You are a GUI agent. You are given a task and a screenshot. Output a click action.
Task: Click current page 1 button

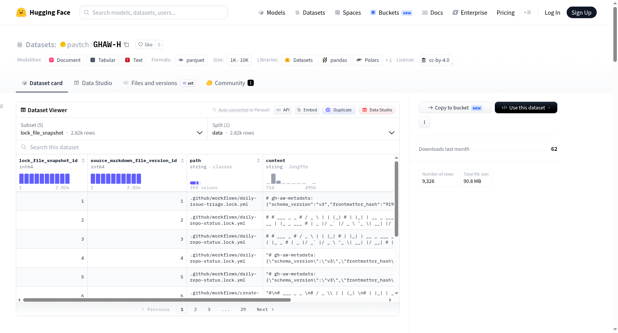pyautogui.click(x=182, y=309)
